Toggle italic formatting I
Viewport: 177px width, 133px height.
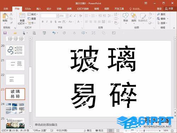pyautogui.click(x=47, y=22)
